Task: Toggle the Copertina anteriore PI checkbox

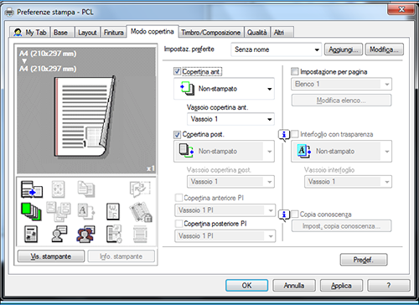Action: (178, 198)
